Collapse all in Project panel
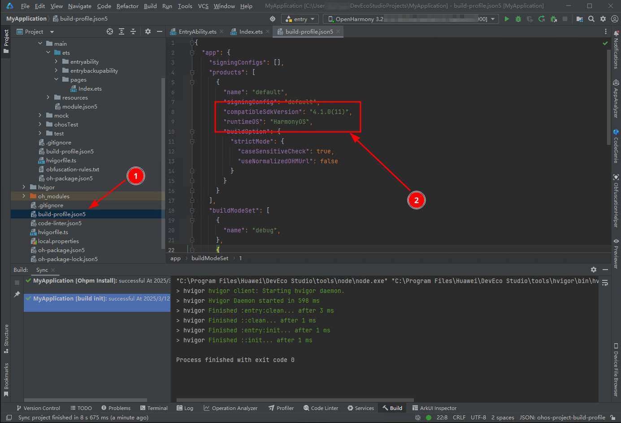 point(133,31)
